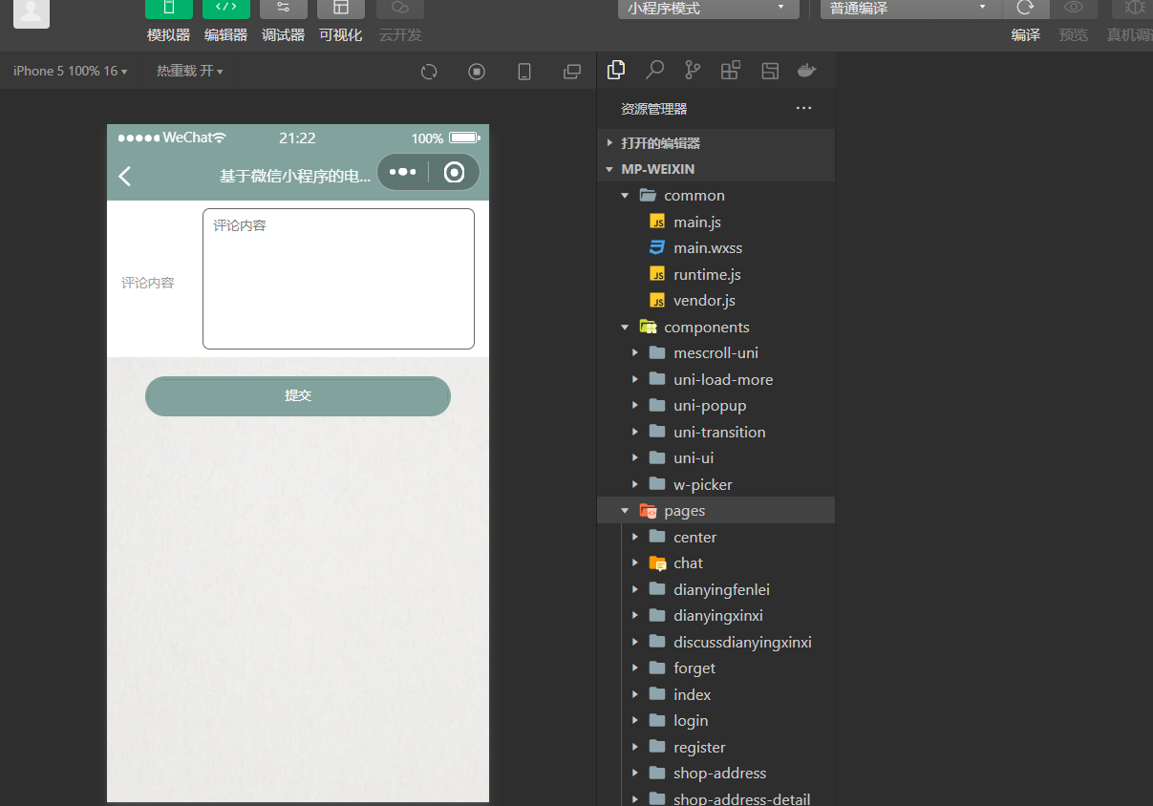Open the 小程序模式 mode dropdown
Screen dimensions: 1153x806
click(x=708, y=9)
